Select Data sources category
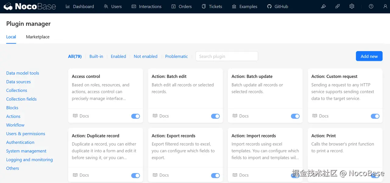 (x=18, y=82)
